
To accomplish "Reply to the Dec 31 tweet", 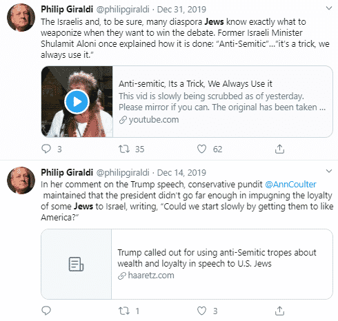I will pos(46,149).
